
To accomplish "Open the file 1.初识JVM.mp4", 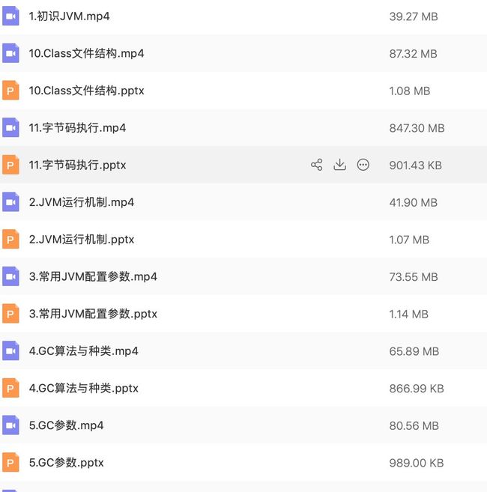I will (69, 16).
